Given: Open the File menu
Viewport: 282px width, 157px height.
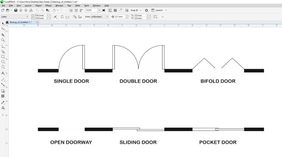Looking at the screenshot, I should (3, 5).
